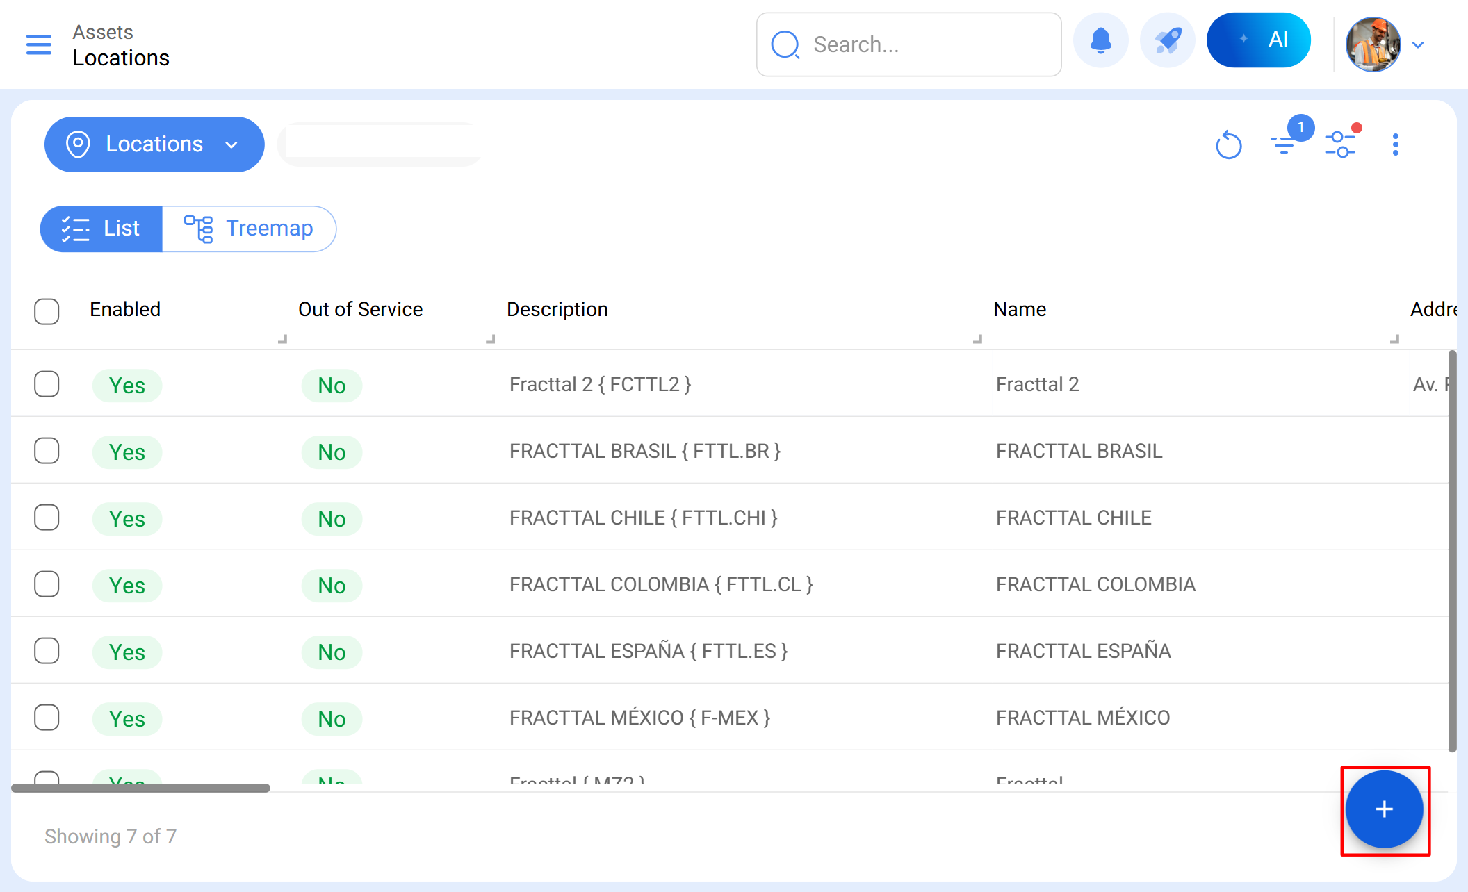Open the column settings sliders icon
The width and height of the screenshot is (1468, 892).
(1340, 144)
